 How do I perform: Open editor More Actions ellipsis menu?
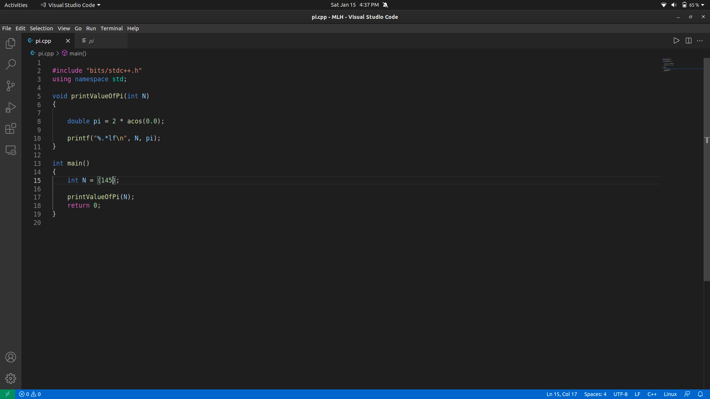coord(700,41)
